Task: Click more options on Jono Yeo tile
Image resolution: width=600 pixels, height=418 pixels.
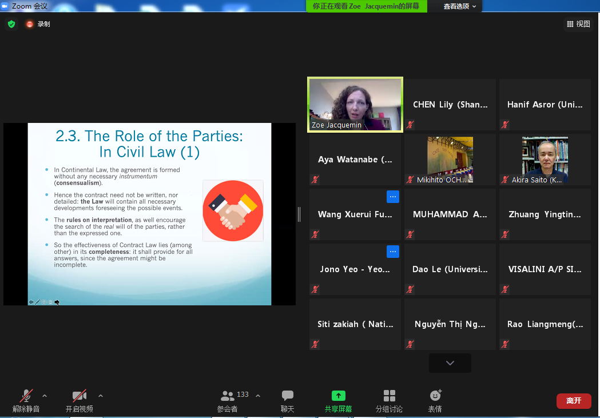Action: (x=392, y=252)
